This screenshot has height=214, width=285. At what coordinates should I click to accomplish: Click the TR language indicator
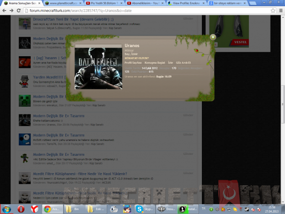(204, 209)
